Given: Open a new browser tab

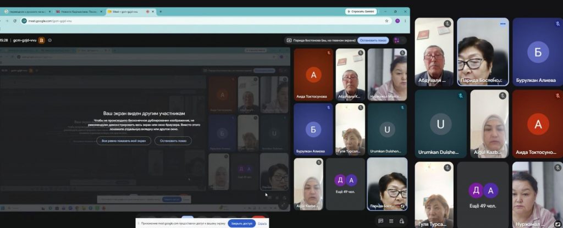Looking at the screenshot, I should (x=161, y=12).
